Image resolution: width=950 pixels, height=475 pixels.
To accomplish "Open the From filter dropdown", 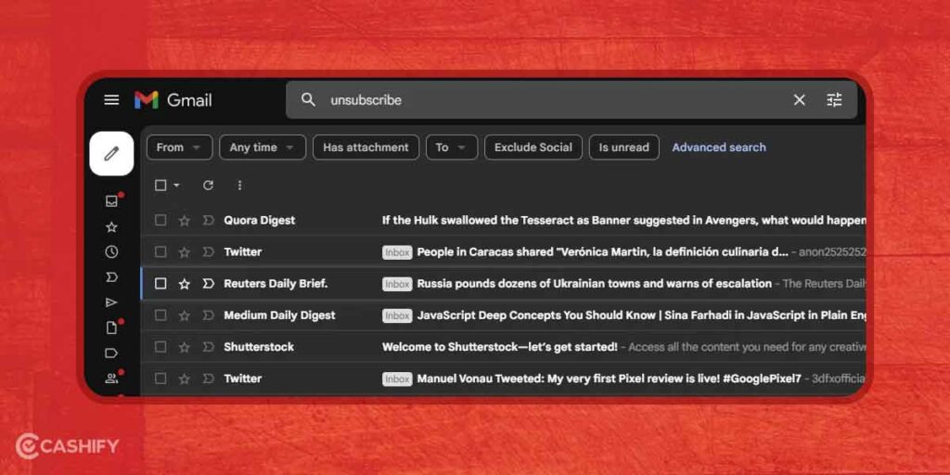I will (179, 148).
